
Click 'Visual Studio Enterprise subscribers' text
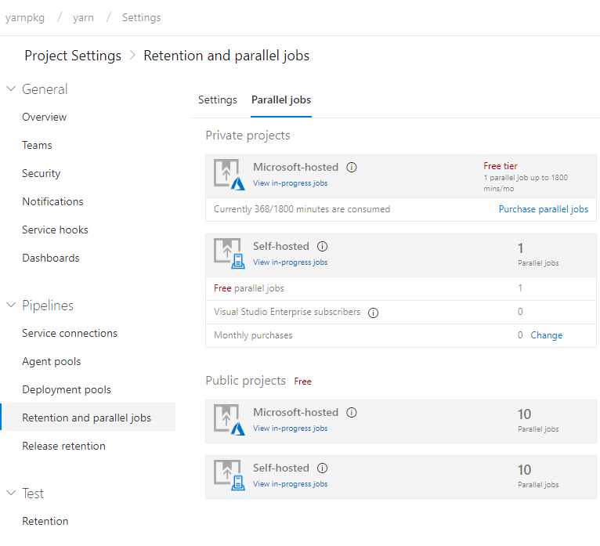point(287,312)
